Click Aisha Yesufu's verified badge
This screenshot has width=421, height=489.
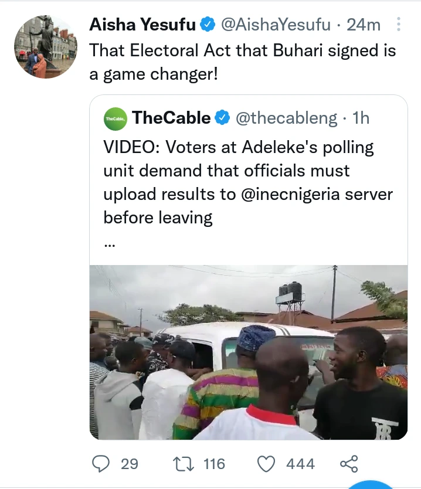pos(208,25)
